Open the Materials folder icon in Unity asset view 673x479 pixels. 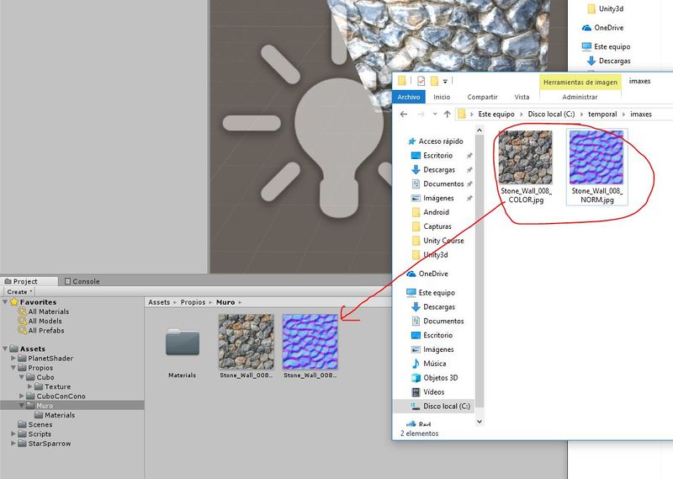click(x=183, y=343)
